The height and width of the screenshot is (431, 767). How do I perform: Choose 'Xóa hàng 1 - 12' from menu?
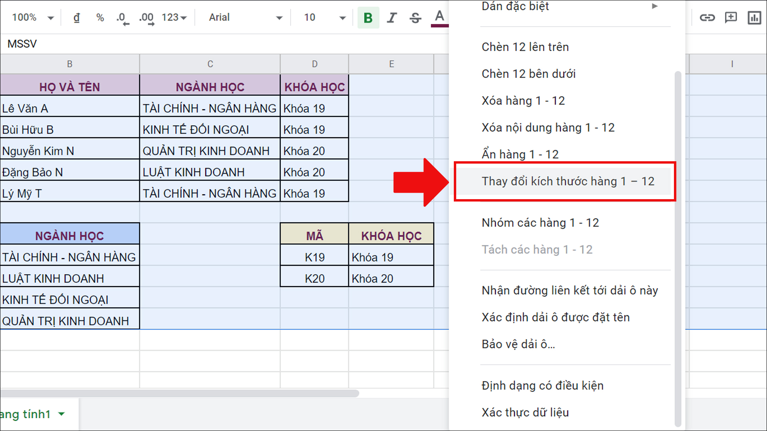point(523,101)
